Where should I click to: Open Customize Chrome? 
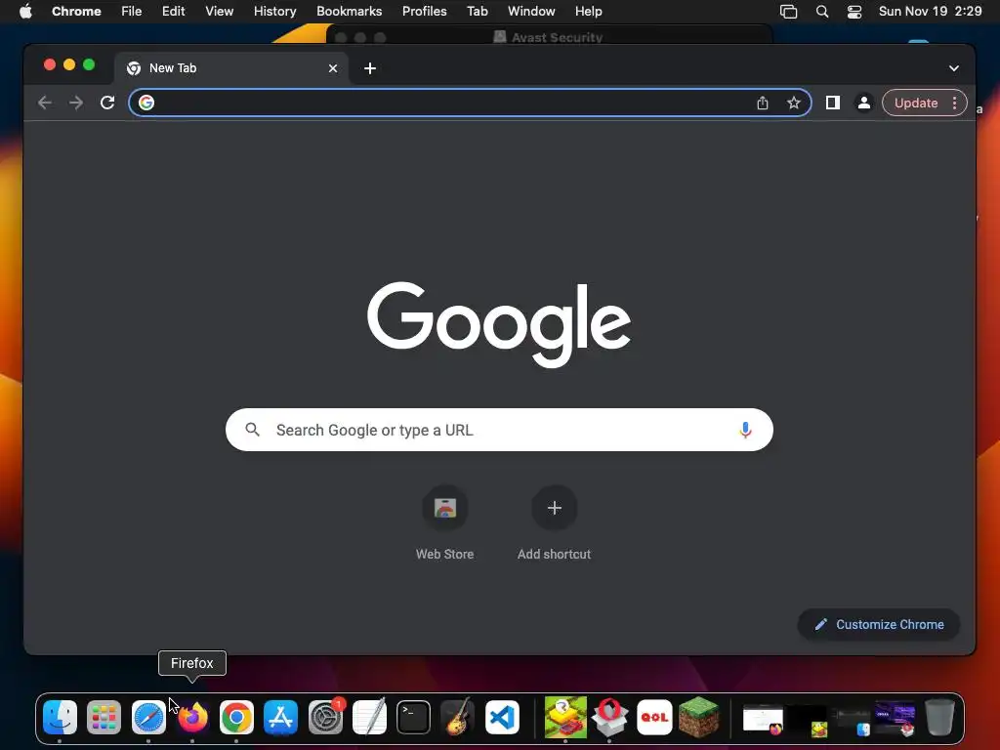tap(879, 624)
